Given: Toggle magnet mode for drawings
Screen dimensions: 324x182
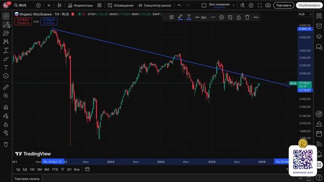Looking at the screenshot, I should (x=6, y=107).
